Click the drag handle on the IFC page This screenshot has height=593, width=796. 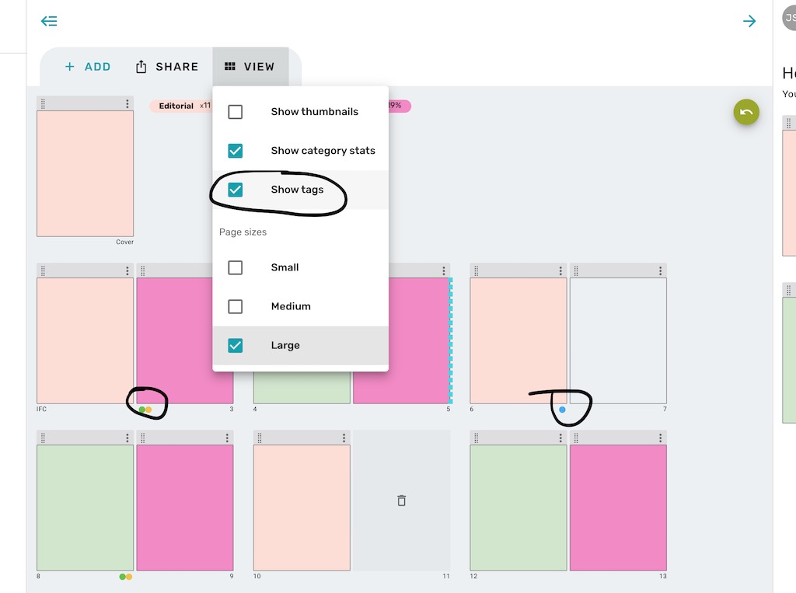click(x=43, y=270)
